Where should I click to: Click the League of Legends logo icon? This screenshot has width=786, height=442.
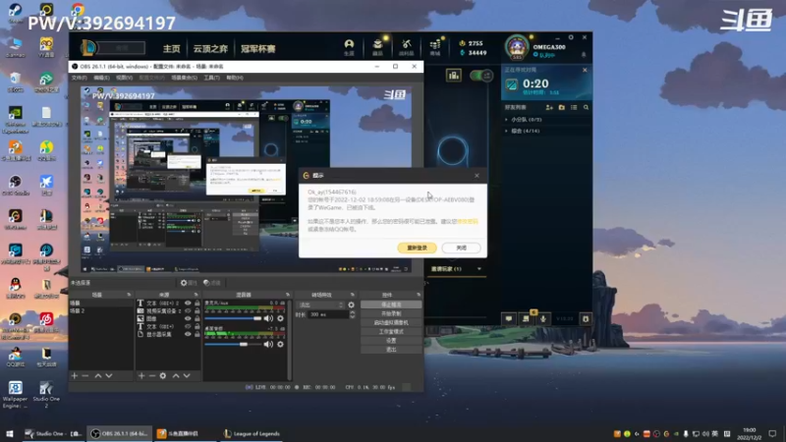88,48
